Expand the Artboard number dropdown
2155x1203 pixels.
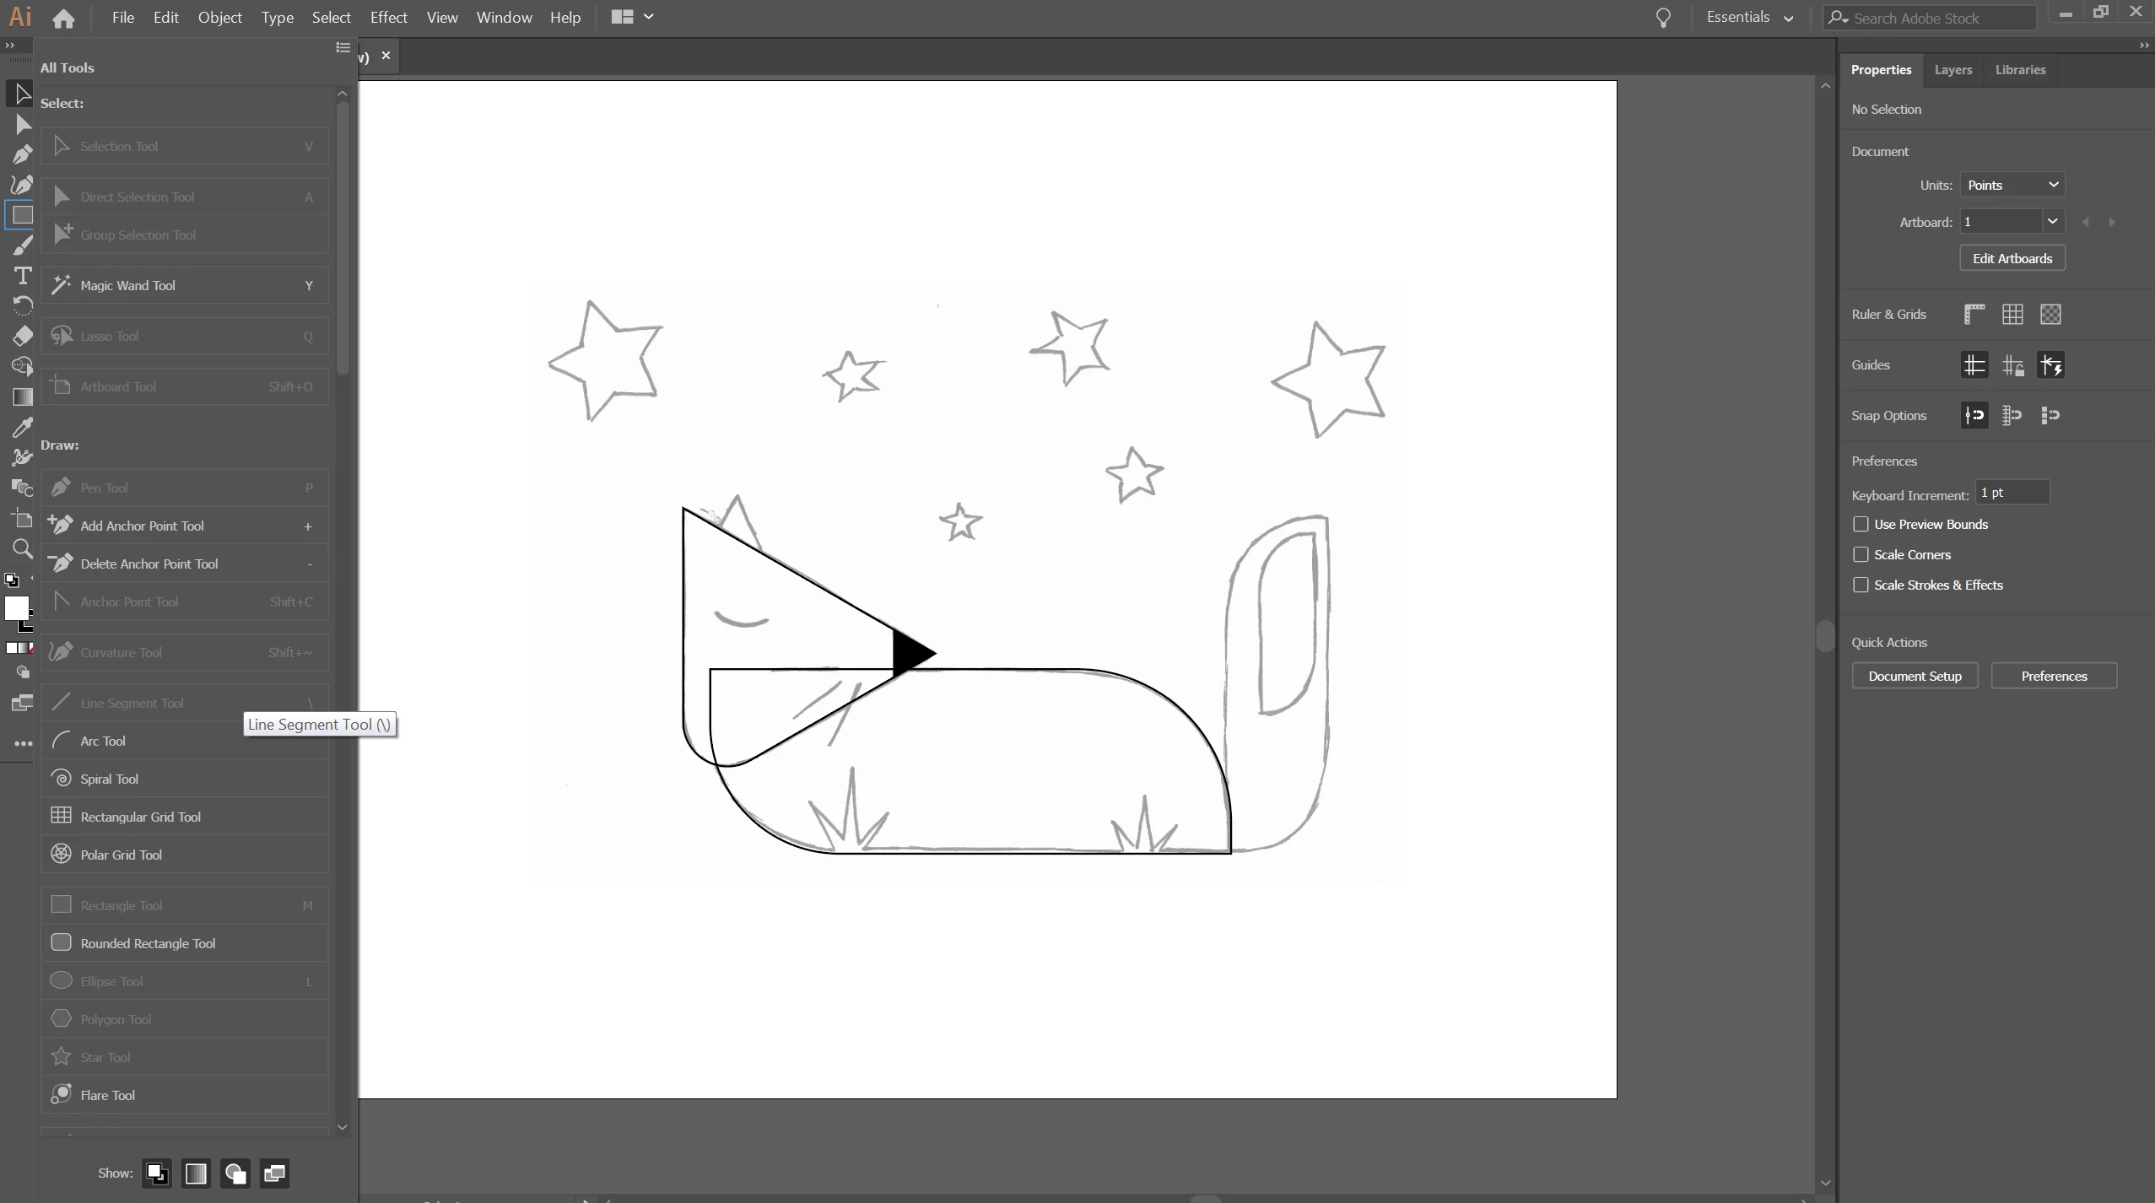tap(2052, 221)
